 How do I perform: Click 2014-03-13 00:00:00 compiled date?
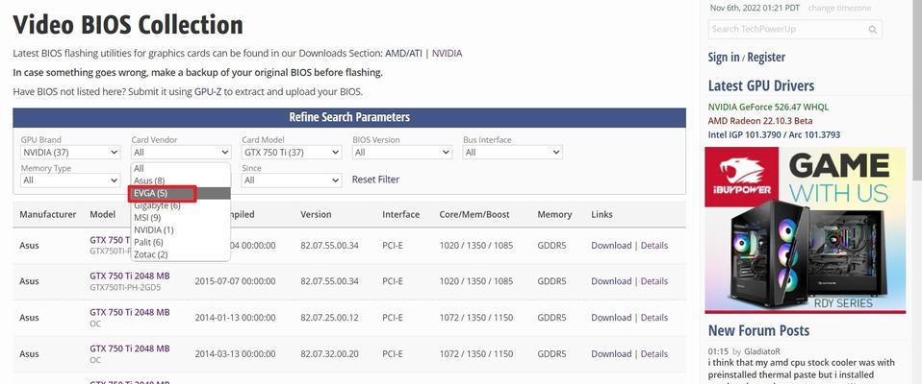point(235,354)
